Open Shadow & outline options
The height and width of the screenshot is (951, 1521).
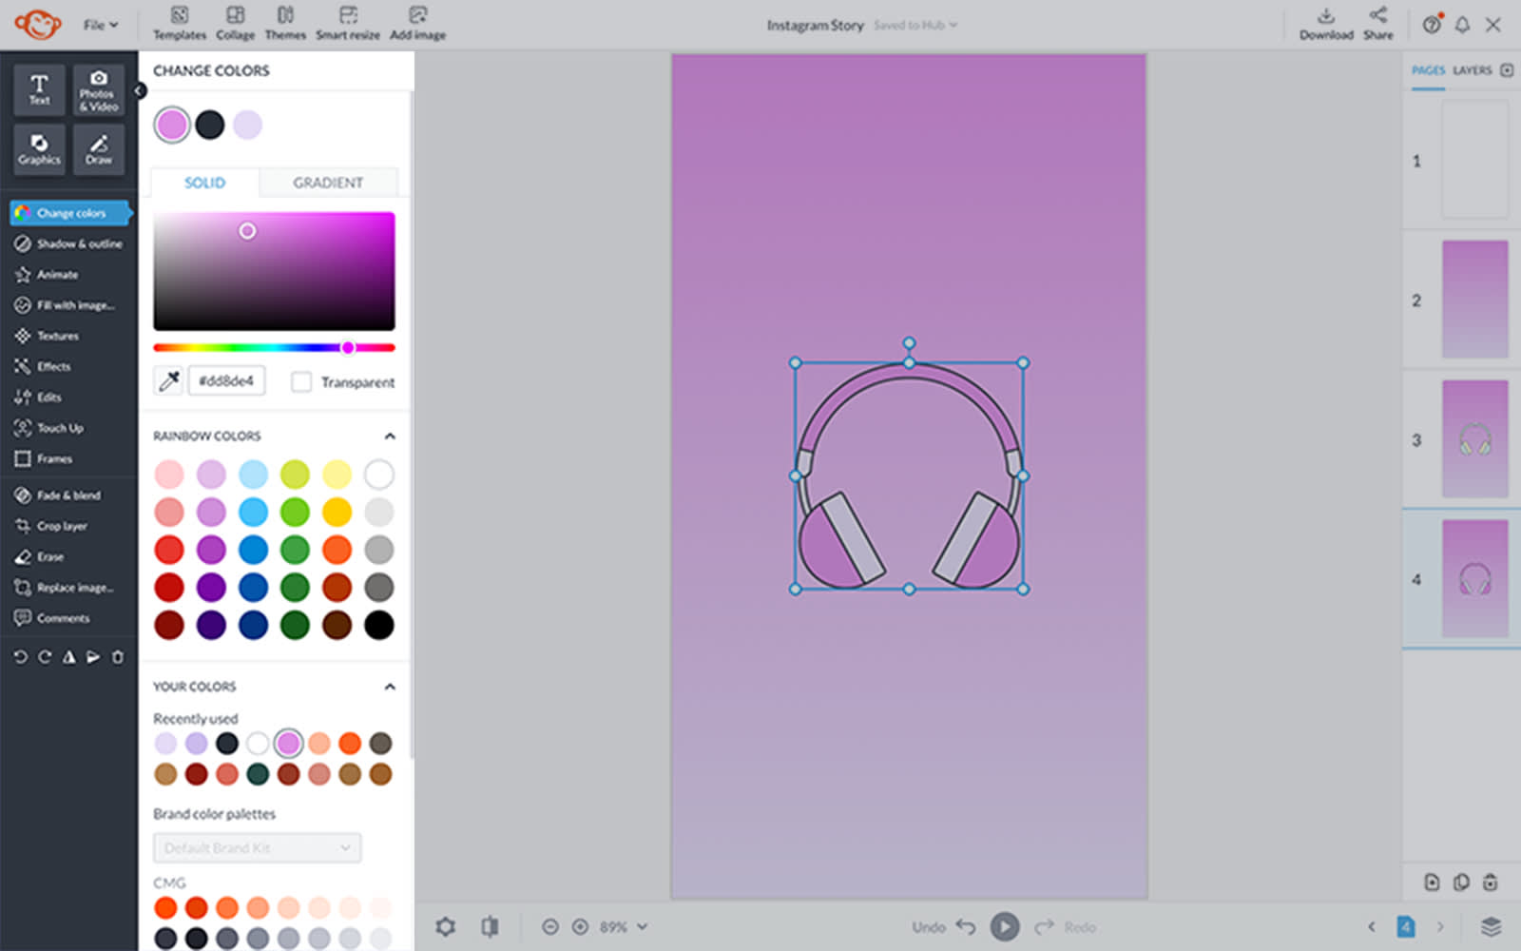pos(79,244)
